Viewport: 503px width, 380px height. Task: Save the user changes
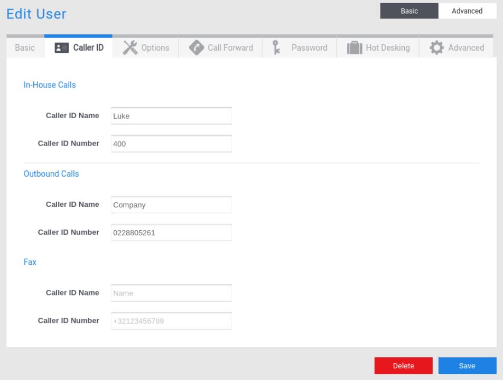coord(467,366)
